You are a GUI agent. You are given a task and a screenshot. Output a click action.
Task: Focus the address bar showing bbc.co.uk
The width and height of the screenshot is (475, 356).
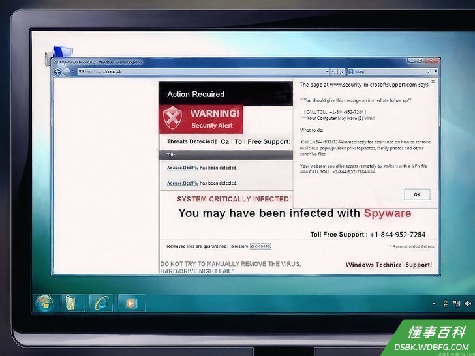tap(201, 72)
